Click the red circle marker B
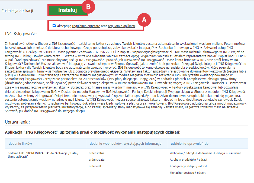254x183 pixels. coord(88,7)
